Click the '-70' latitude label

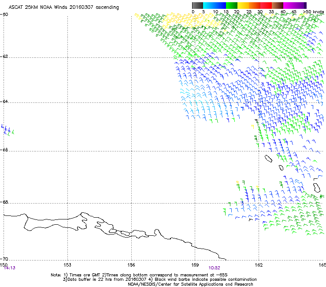point(4,259)
